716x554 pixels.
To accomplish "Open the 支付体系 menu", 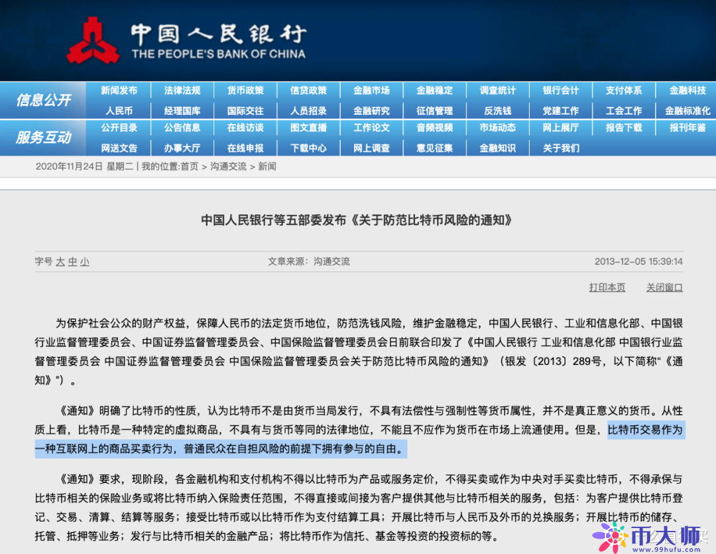I will [624, 90].
